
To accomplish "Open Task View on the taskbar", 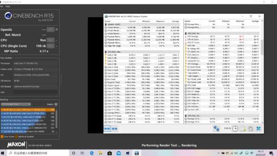I will [82, 153].
